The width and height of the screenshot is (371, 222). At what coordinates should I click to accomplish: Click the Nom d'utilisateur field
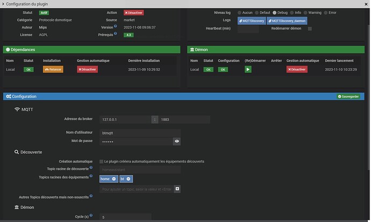pyautogui.click(x=140, y=133)
